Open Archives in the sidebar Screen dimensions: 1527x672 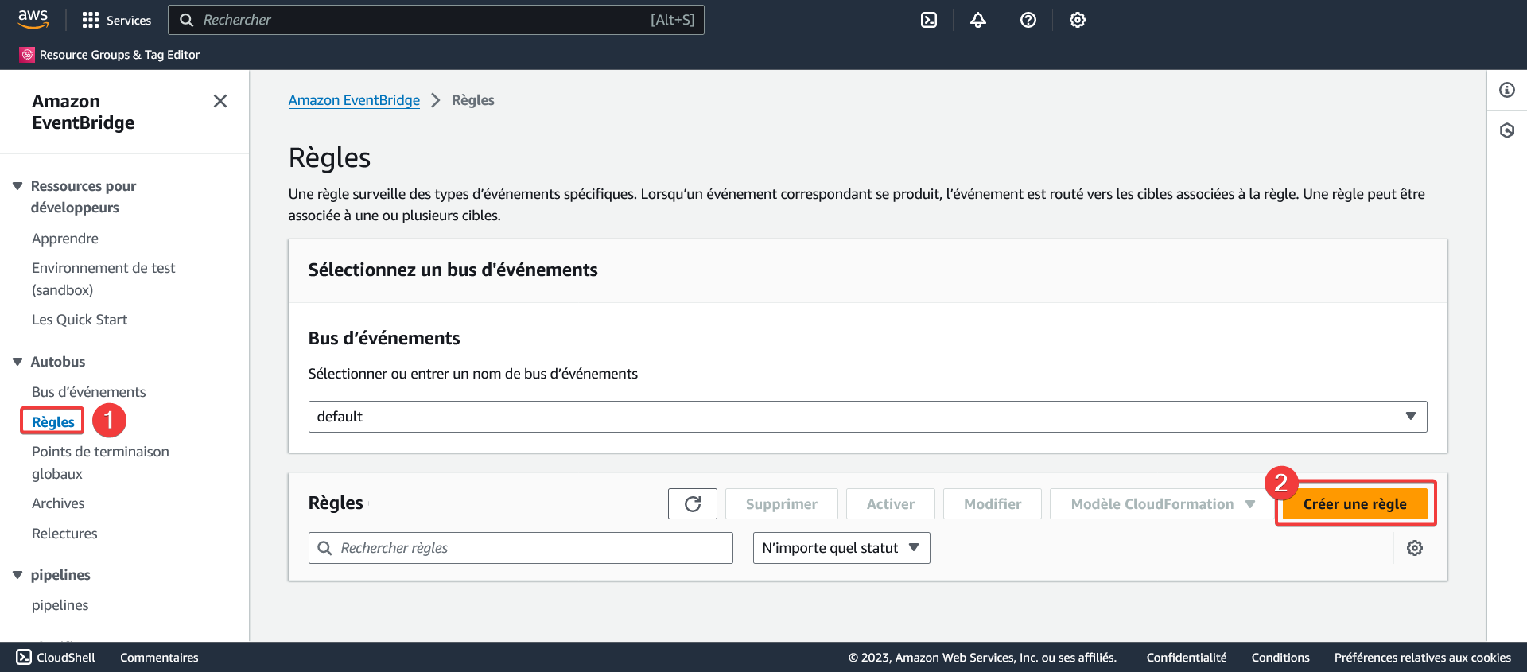pos(58,503)
